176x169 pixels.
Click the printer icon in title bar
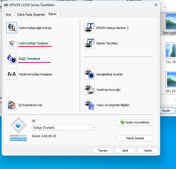point(6,5)
